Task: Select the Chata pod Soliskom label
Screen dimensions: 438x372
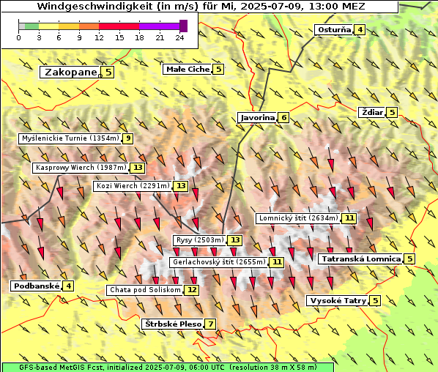Action: [145, 290]
